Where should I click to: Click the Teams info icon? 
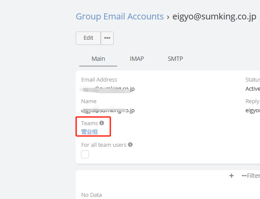click(102, 123)
